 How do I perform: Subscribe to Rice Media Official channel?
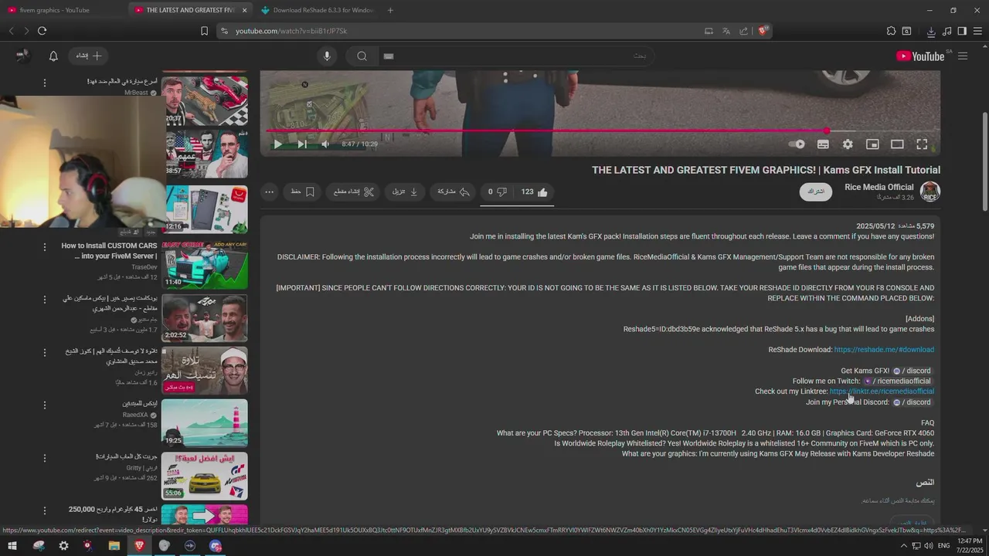(816, 192)
